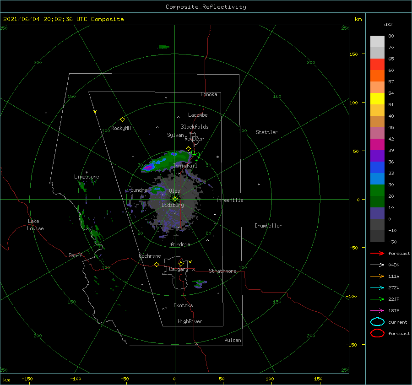Click the Airdrie label

coord(180,244)
